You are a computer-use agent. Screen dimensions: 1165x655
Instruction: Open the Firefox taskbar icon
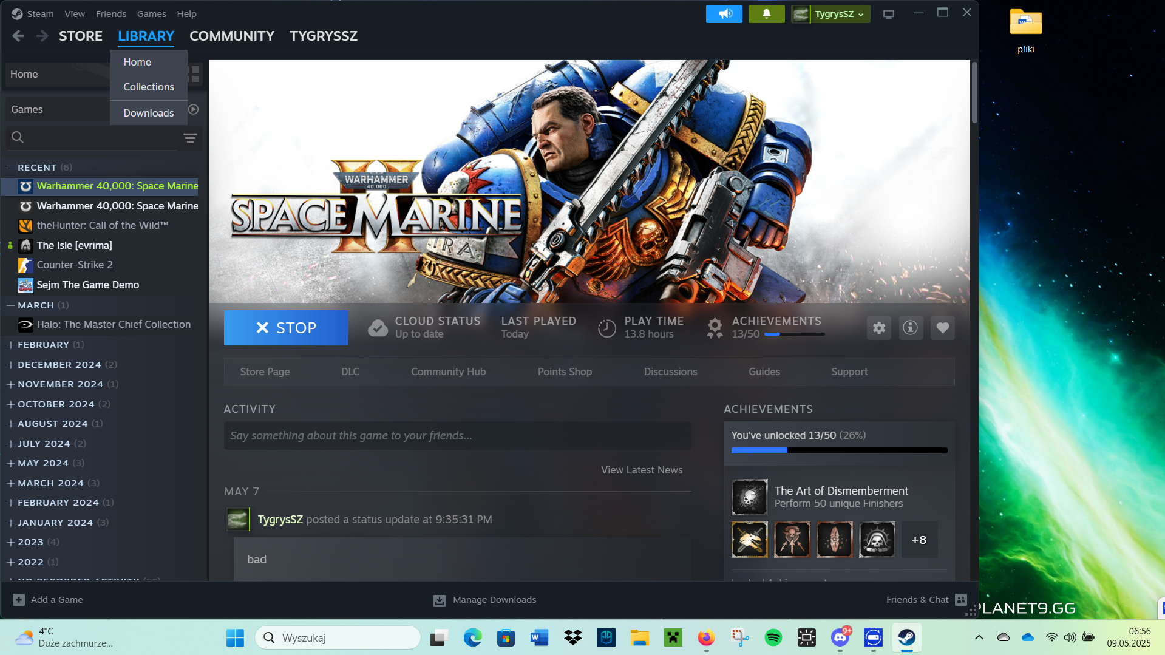pyautogui.click(x=705, y=637)
